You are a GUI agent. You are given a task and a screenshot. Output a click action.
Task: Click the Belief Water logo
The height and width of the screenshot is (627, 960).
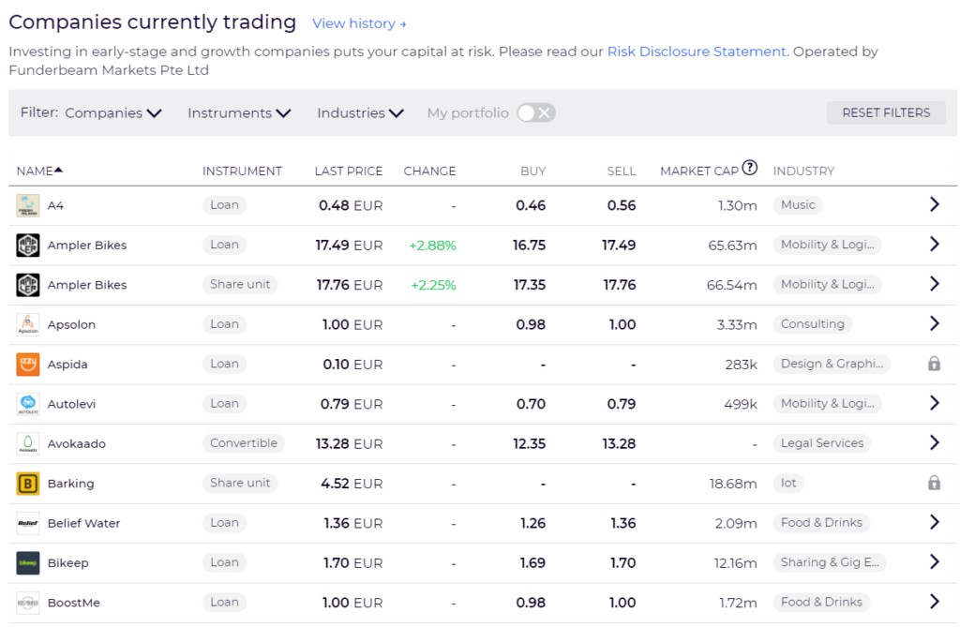(x=27, y=524)
